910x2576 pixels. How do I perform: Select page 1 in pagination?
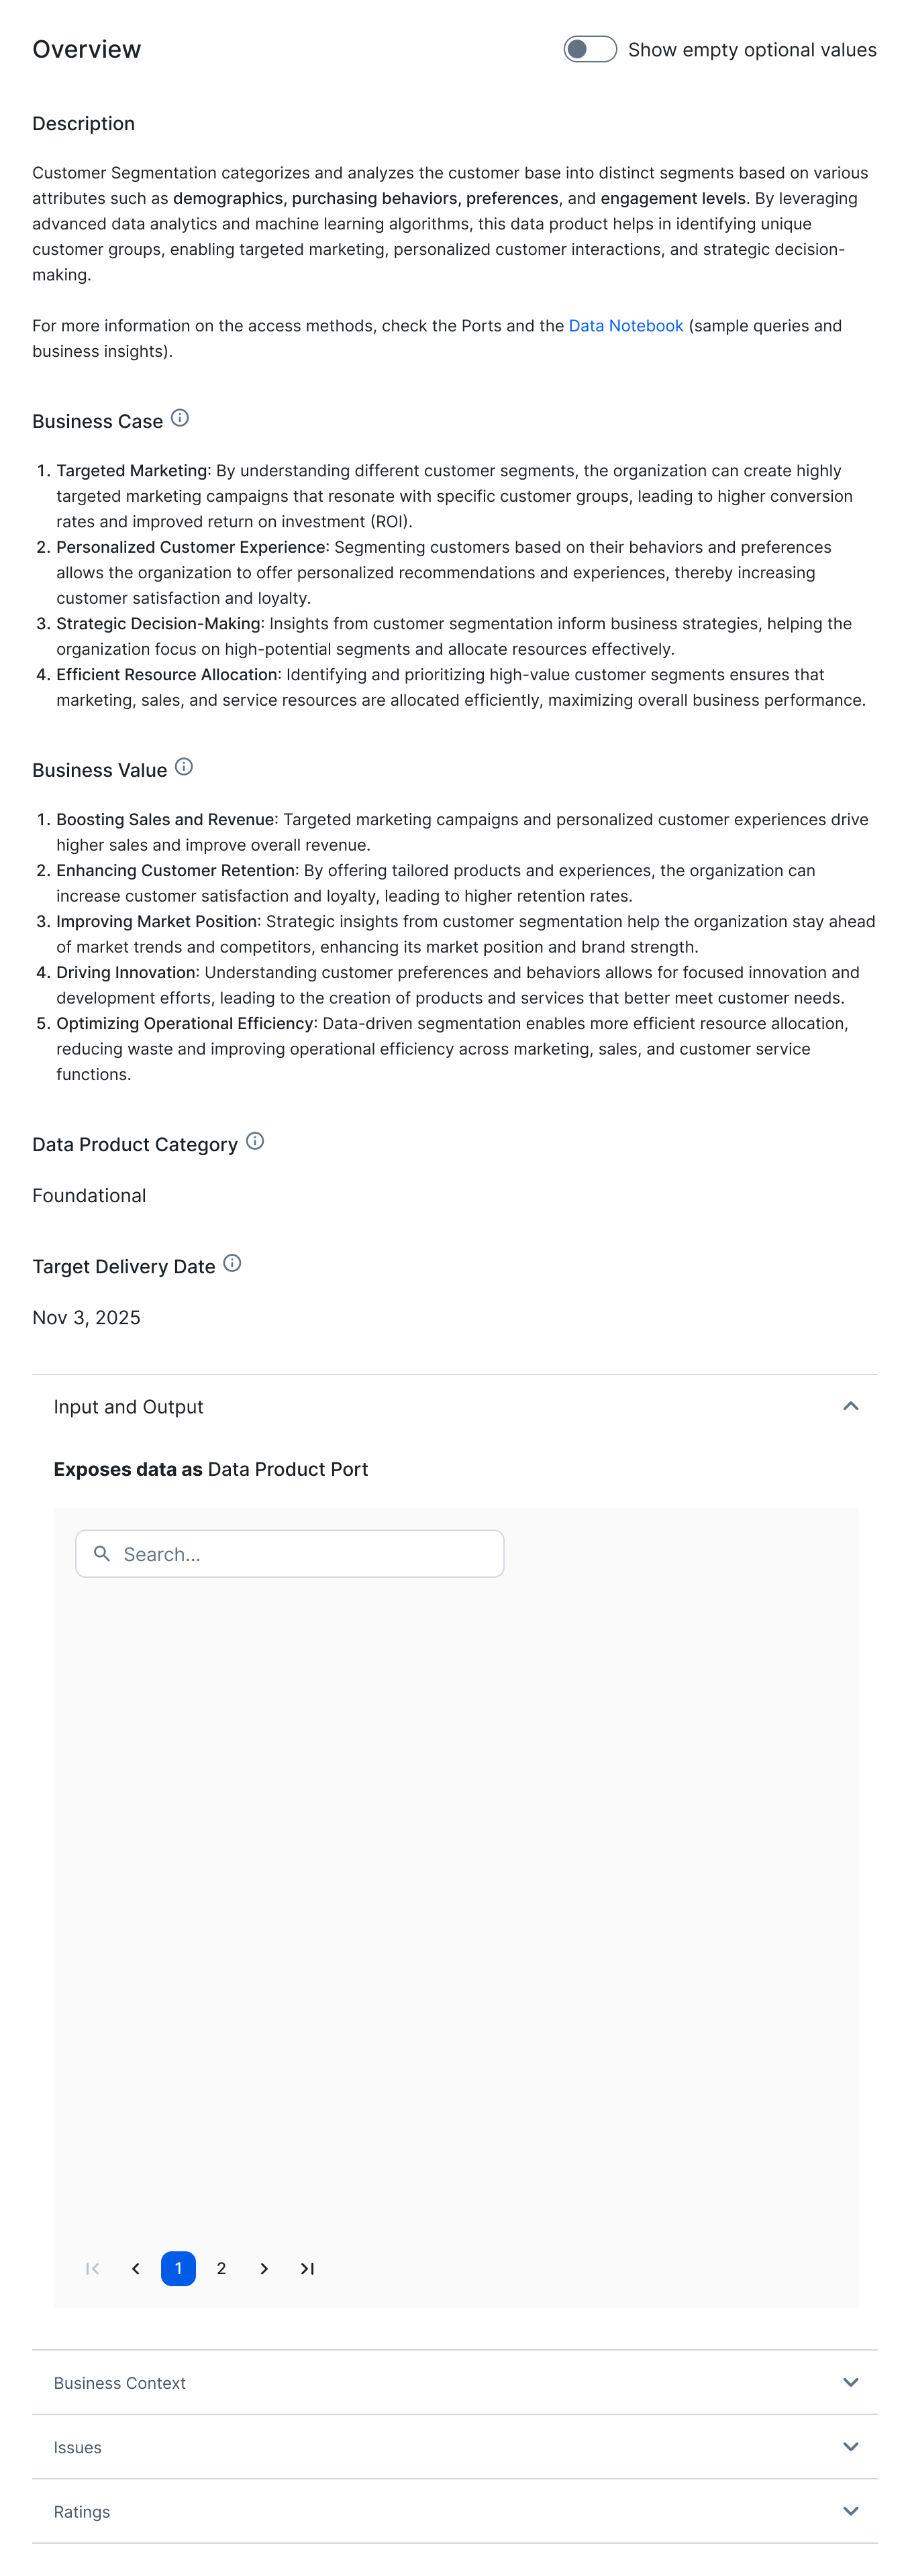pos(178,2268)
